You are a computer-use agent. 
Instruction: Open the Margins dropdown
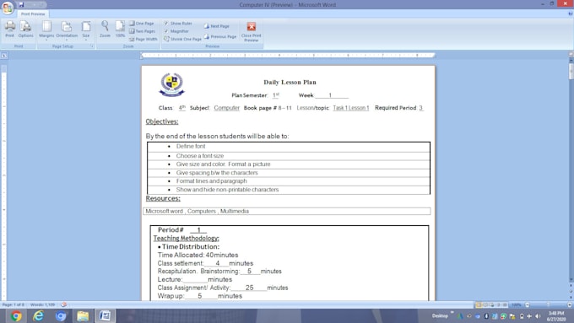[46, 30]
